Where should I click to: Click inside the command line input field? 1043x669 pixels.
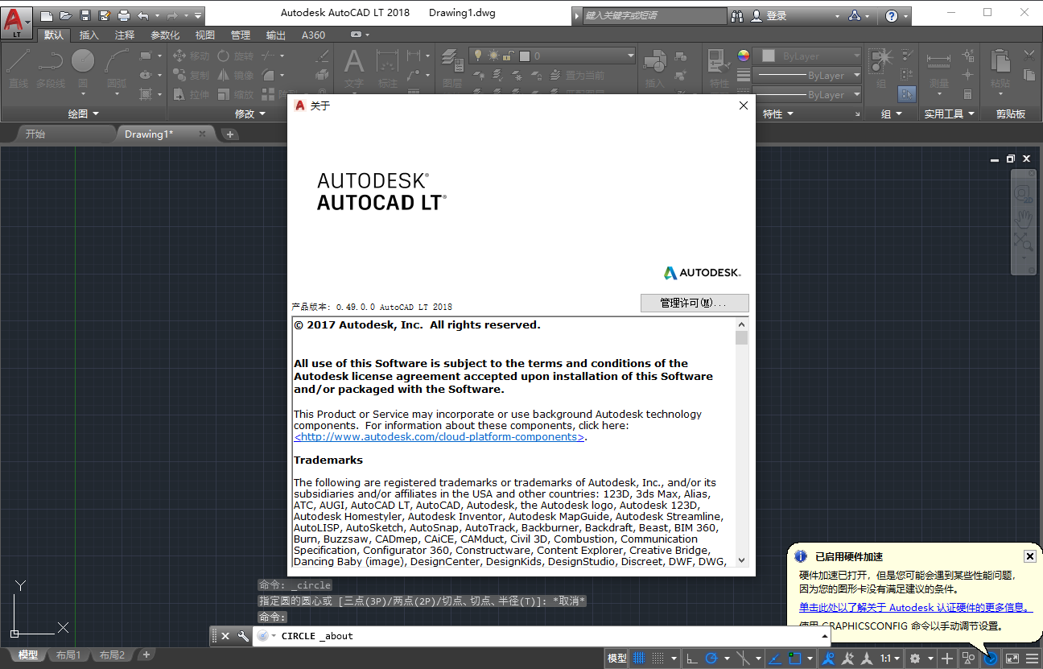click(483, 635)
